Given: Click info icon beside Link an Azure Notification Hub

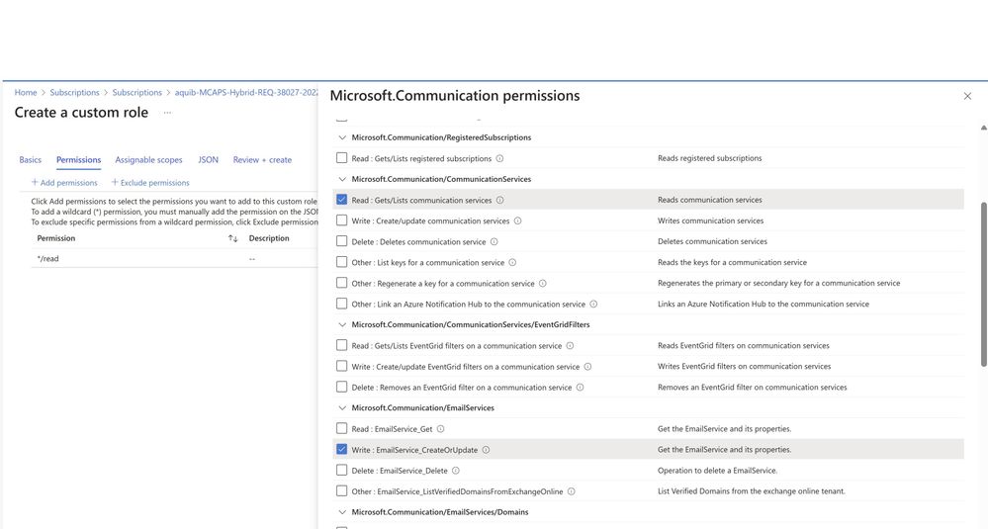Looking at the screenshot, I should coord(593,305).
